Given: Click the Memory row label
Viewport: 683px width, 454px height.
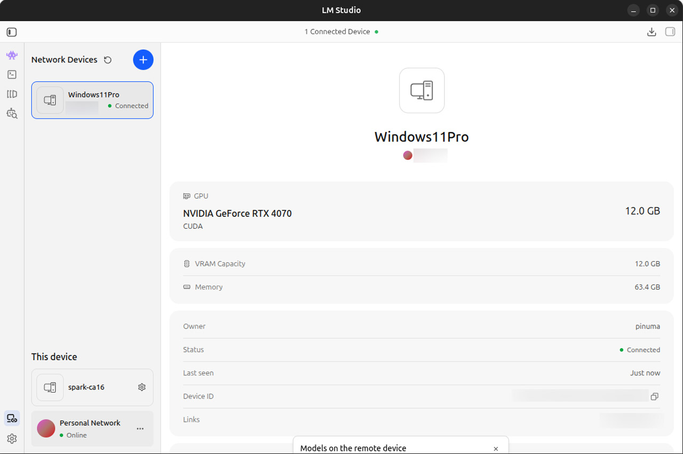Looking at the screenshot, I should click(x=209, y=287).
